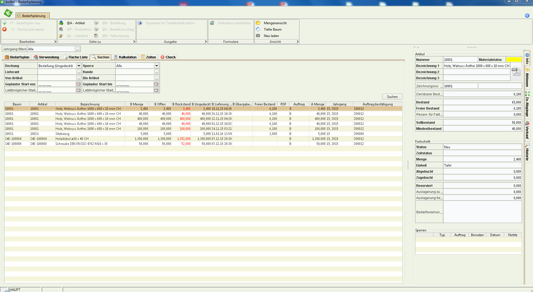
Task: Switch to the Verwendung tab
Action: click(46, 57)
